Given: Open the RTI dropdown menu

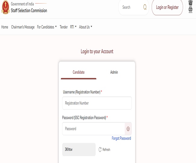Looking at the screenshot, I should [x=73, y=27].
